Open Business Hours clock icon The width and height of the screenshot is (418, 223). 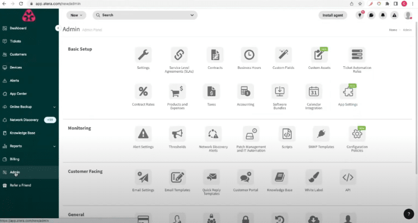(x=249, y=55)
